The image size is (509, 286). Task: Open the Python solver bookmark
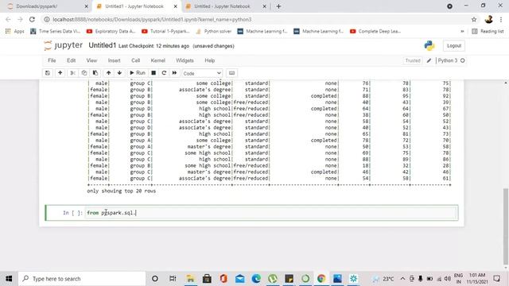[x=214, y=31]
